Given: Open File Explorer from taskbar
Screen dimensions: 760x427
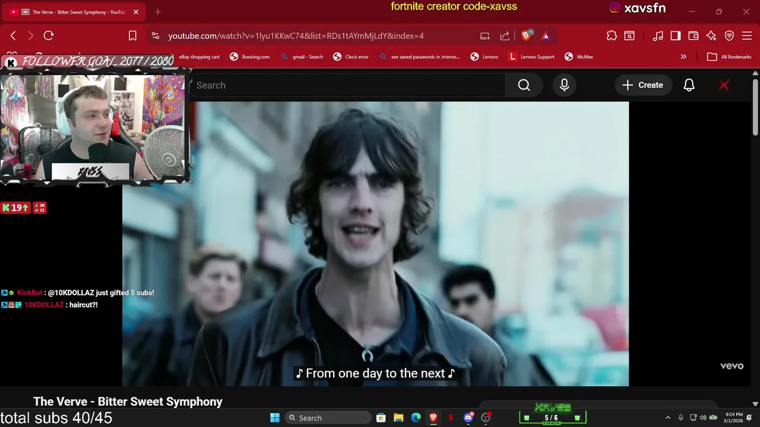Looking at the screenshot, I should 398,418.
